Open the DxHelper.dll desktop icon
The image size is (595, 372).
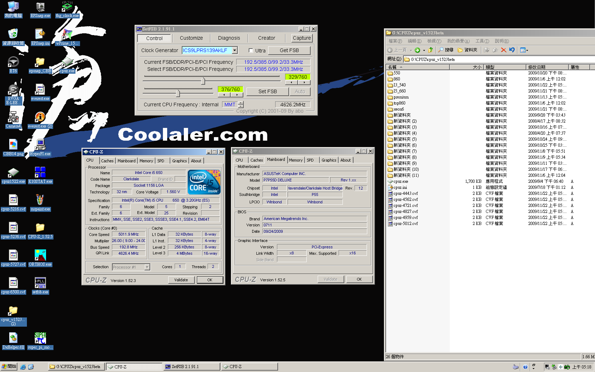[x=13, y=341]
